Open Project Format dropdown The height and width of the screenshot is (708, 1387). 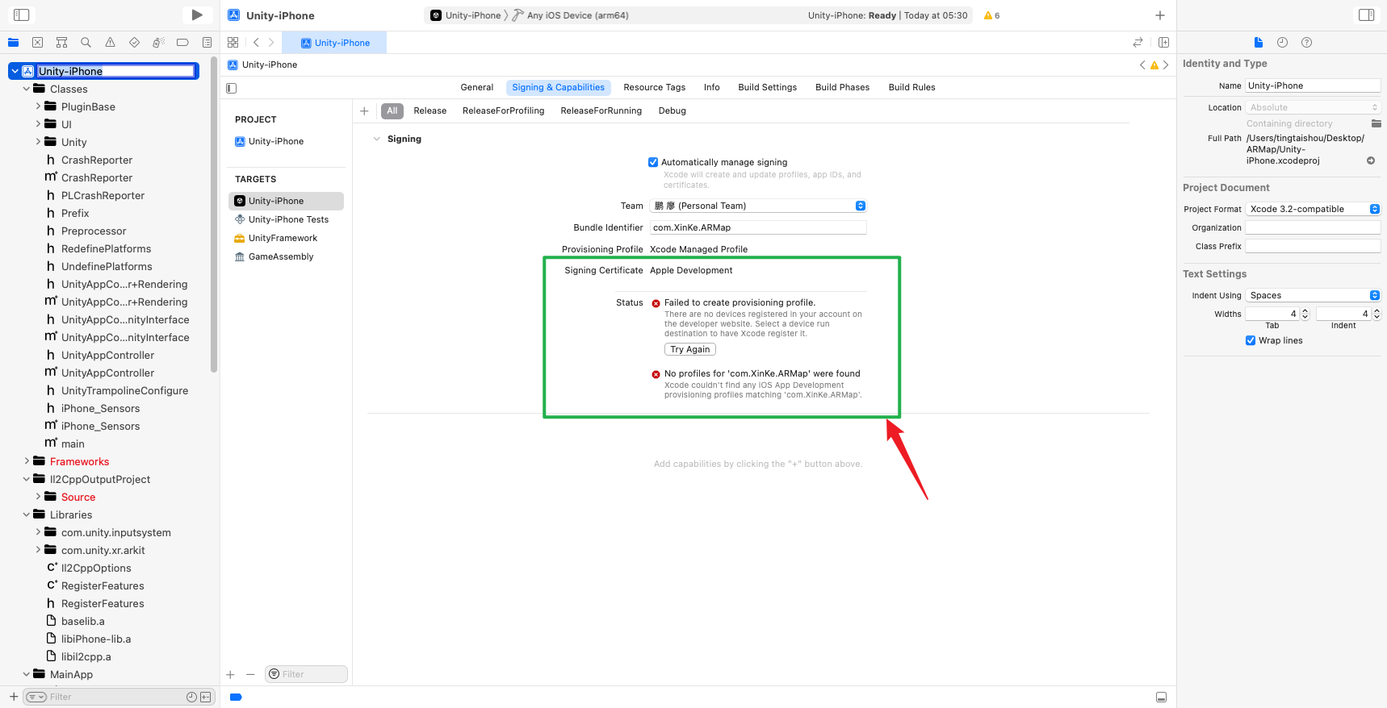tap(1313, 209)
